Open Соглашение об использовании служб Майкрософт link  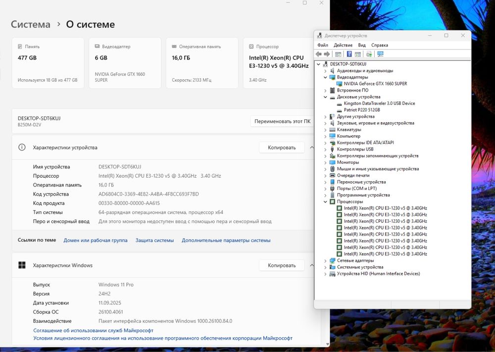pos(93,331)
